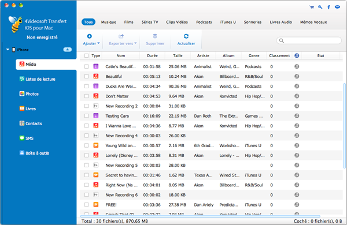Open the Média section in the sidebar
The width and height of the screenshot is (347, 225).
coord(46,64)
